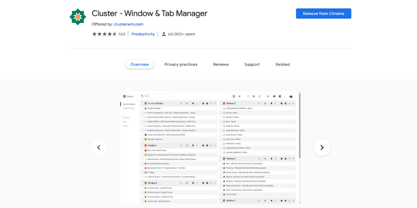Click the 60,000+ users text

[x=181, y=34]
